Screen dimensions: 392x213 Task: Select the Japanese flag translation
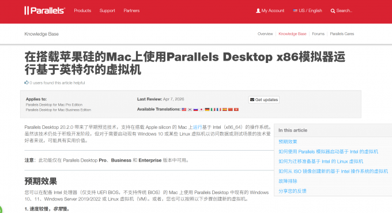[x=201, y=109]
